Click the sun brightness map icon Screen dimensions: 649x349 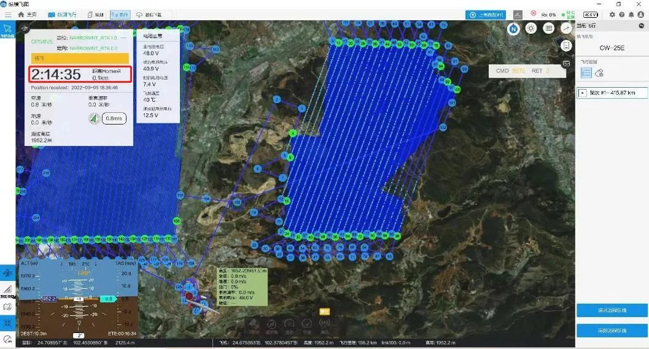(x=530, y=28)
